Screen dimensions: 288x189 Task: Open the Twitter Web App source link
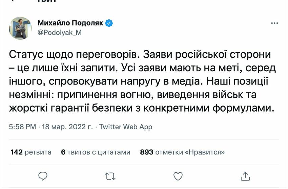click(x=126, y=127)
